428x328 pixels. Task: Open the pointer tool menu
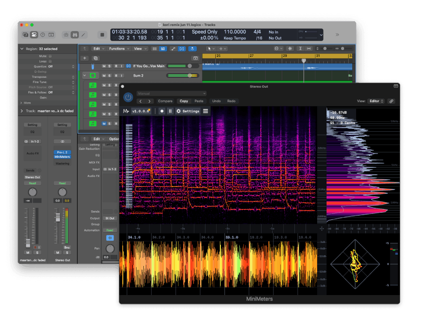pyautogui.click(x=211, y=49)
